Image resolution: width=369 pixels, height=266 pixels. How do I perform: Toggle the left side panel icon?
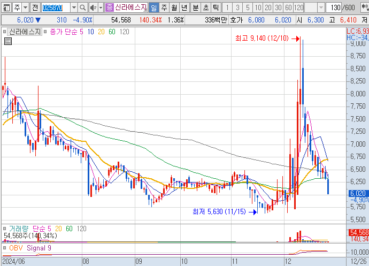[x=6, y=8]
